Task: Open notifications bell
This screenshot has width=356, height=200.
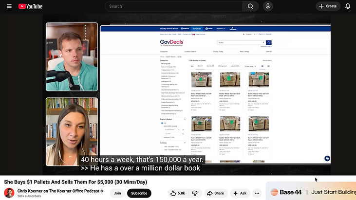Action: [x=348, y=6]
